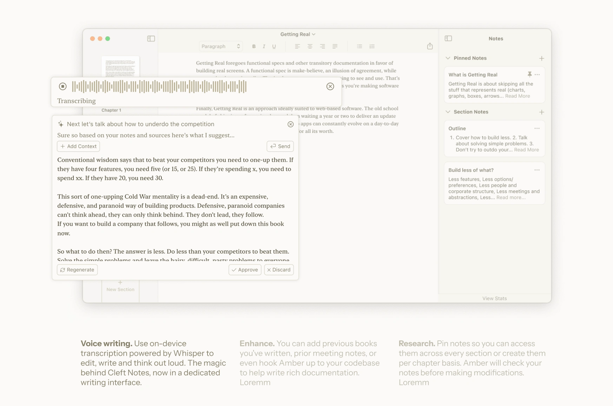Open the Getting Real document title menu
613x406 pixels.
click(x=298, y=34)
